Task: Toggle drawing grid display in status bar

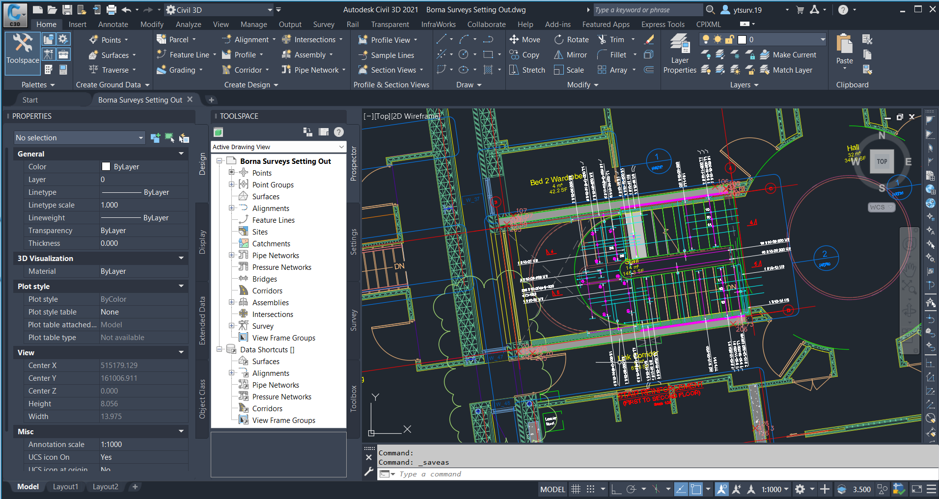Action: click(576, 489)
